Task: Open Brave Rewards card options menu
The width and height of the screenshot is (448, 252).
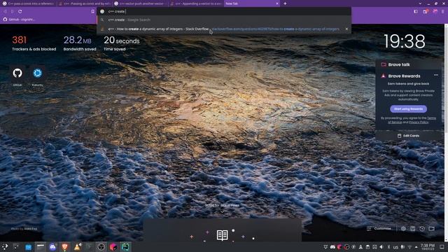Action: tap(435, 75)
